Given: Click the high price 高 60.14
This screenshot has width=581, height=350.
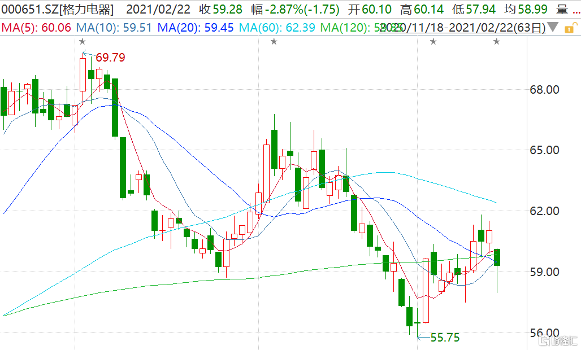Looking at the screenshot, I should (x=422, y=9).
